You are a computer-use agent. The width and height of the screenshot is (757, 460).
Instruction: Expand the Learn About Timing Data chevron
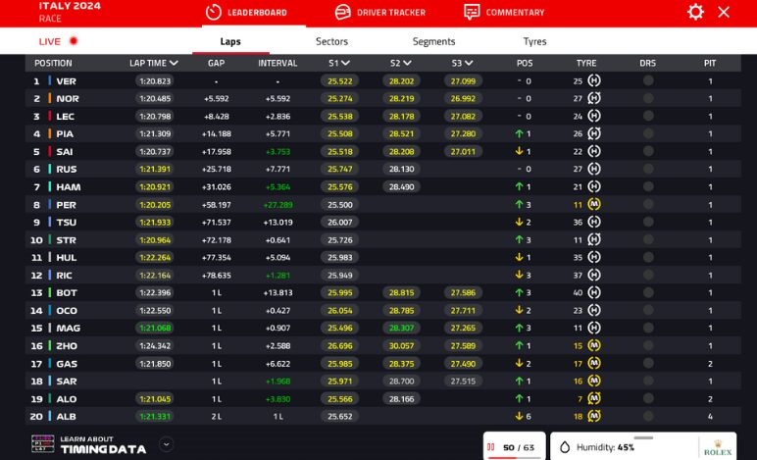(166, 444)
